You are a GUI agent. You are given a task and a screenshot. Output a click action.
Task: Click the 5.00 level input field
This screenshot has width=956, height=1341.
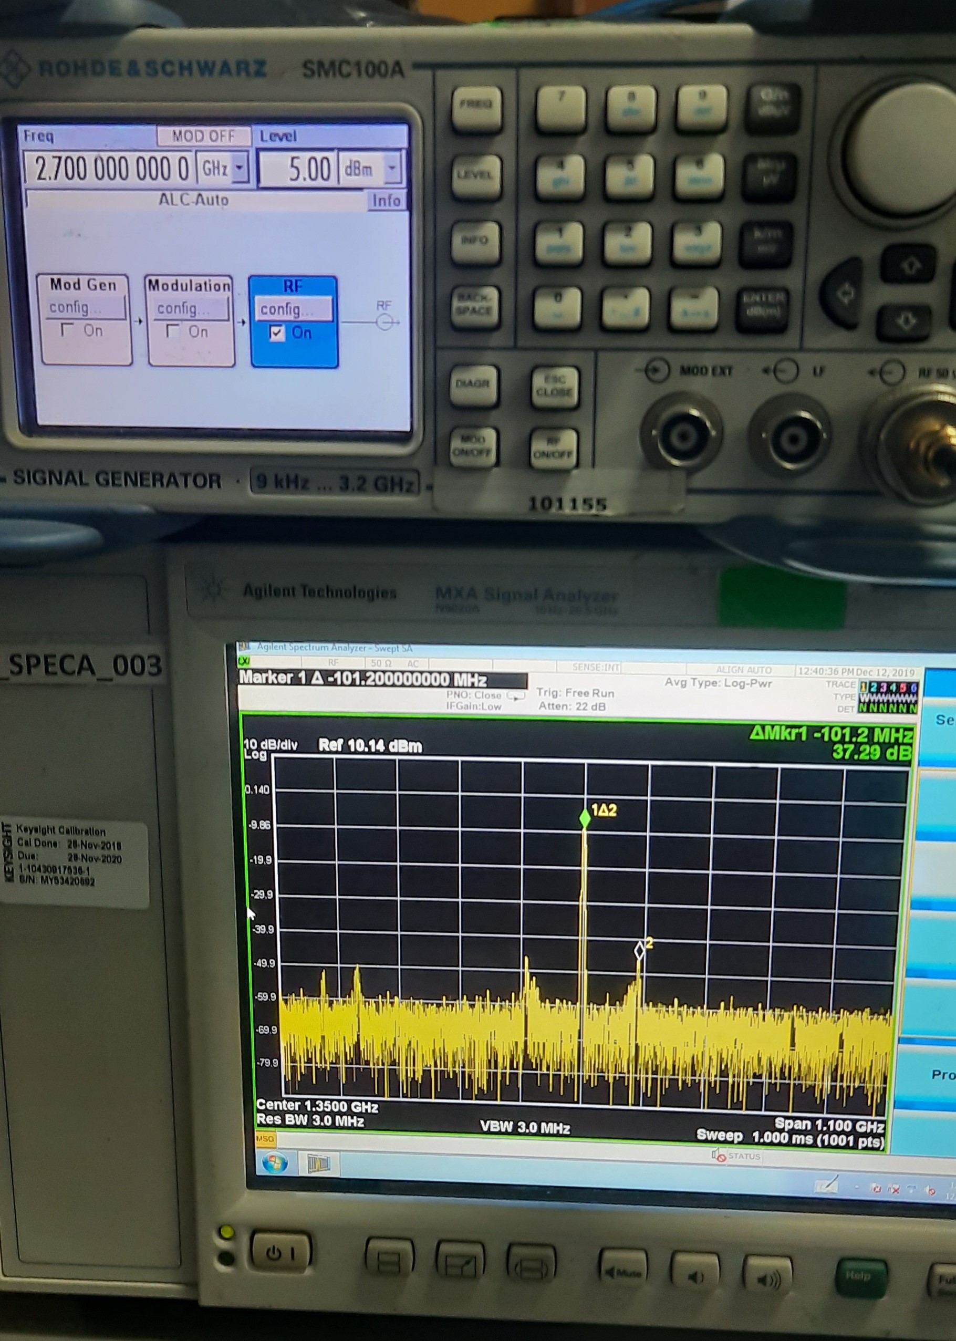click(x=298, y=170)
